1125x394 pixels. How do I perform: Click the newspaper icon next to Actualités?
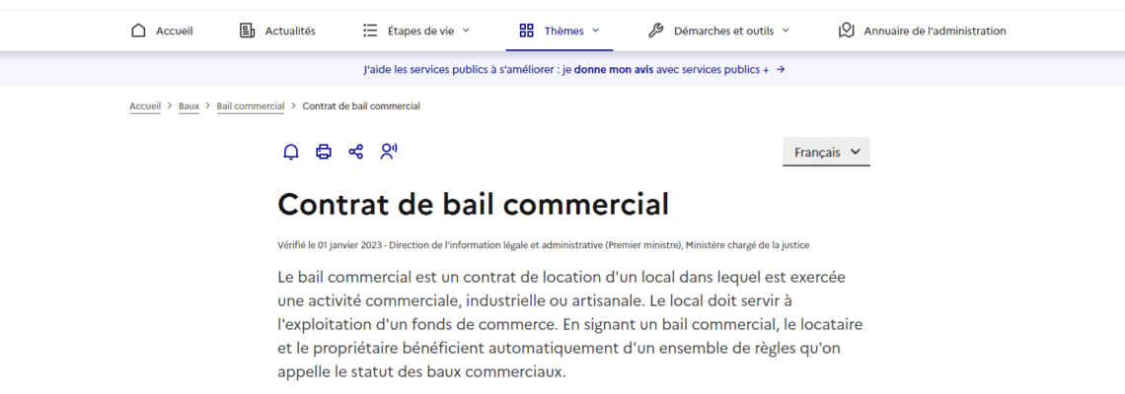[x=248, y=31]
